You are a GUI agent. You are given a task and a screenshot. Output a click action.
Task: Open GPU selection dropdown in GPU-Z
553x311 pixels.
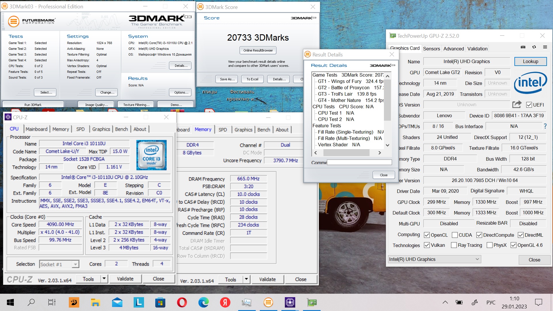434,259
